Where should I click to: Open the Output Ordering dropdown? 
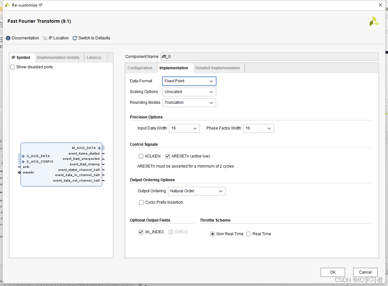click(197, 191)
